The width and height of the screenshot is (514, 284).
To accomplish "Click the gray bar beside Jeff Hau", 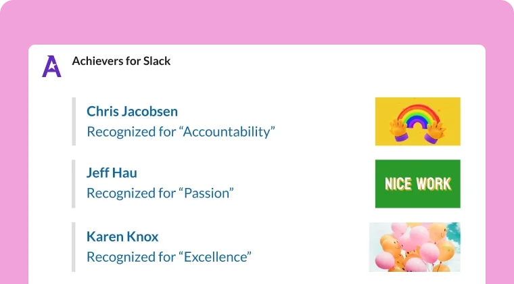I will pos(74,183).
